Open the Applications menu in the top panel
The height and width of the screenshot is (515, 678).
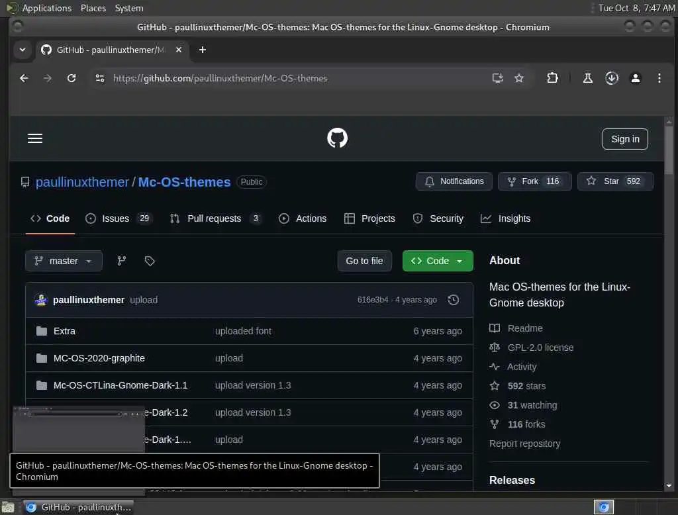tap(47, 8)
